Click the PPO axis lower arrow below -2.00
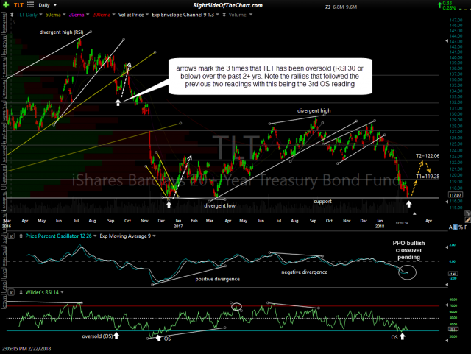The width and height of the screenshot is (471, 354). pos(447,284)
